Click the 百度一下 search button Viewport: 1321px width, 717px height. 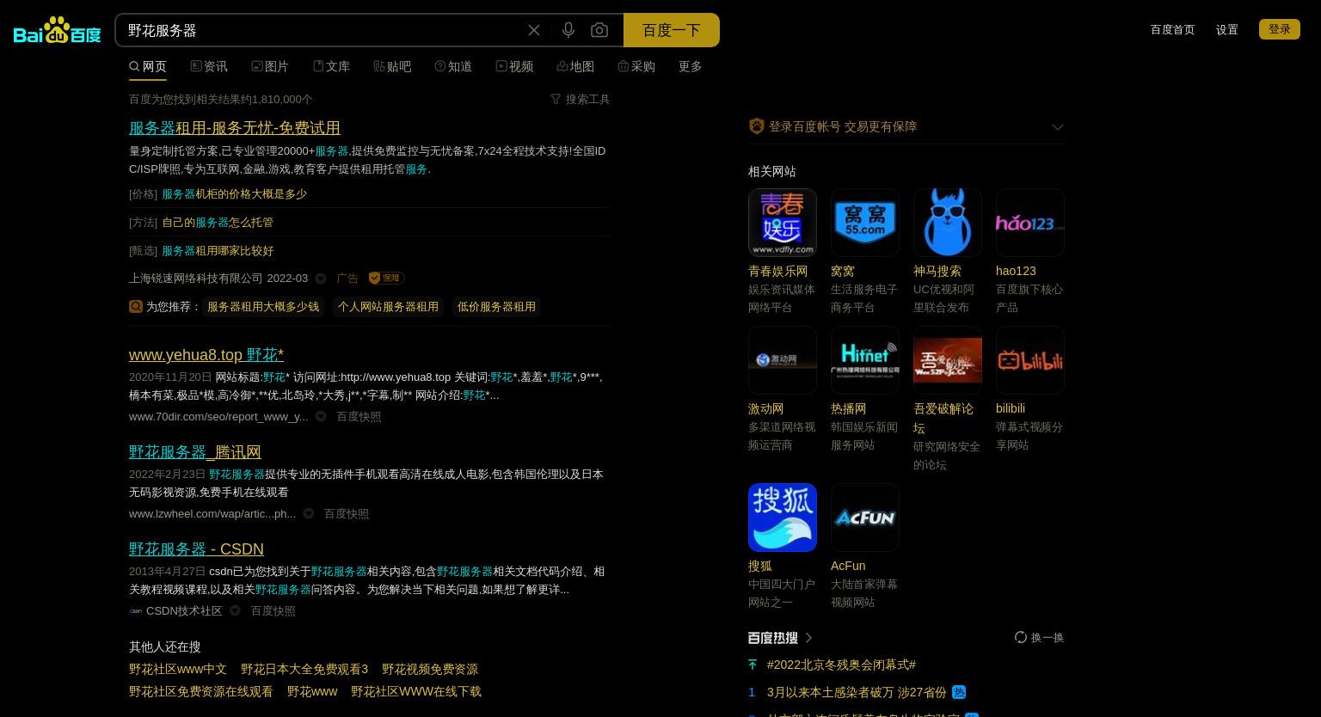[672, 30]
